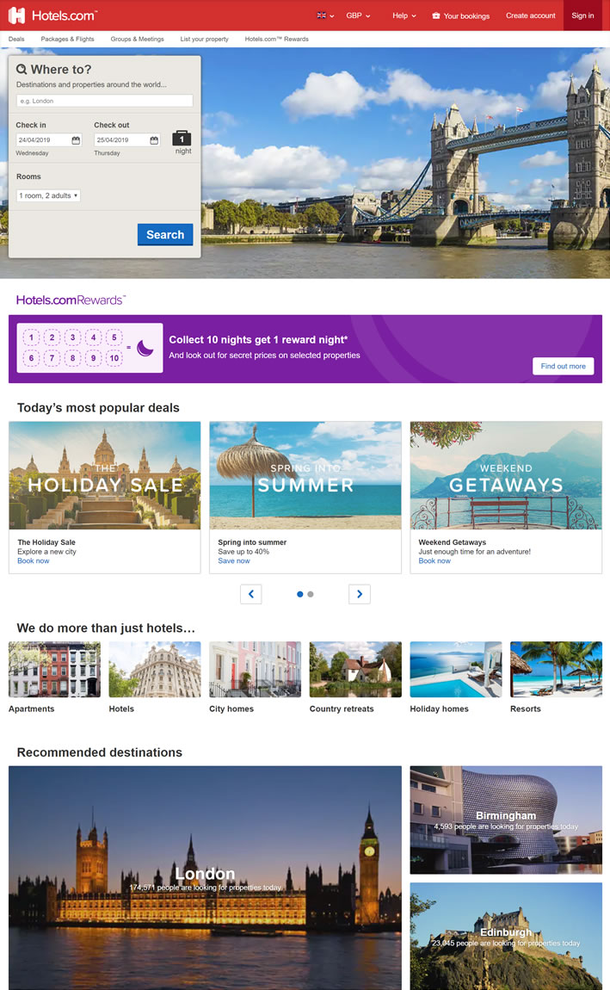This screenshot has width=610, height=990.
Task: Click the destination search input field
Action: [105, 101]
